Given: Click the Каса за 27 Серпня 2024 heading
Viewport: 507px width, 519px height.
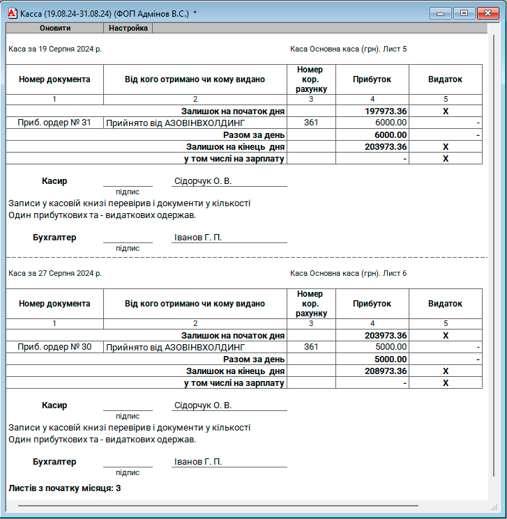Looking at the screenshot, I should pos(54,274).
